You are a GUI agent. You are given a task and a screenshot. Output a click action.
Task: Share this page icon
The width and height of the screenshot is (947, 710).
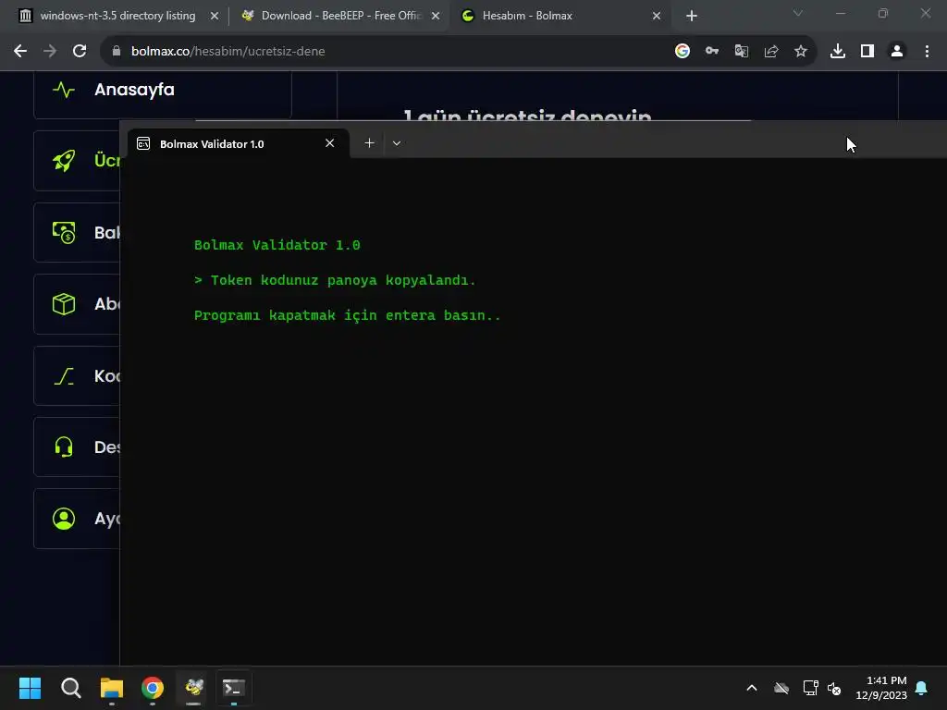coord(771,52)
